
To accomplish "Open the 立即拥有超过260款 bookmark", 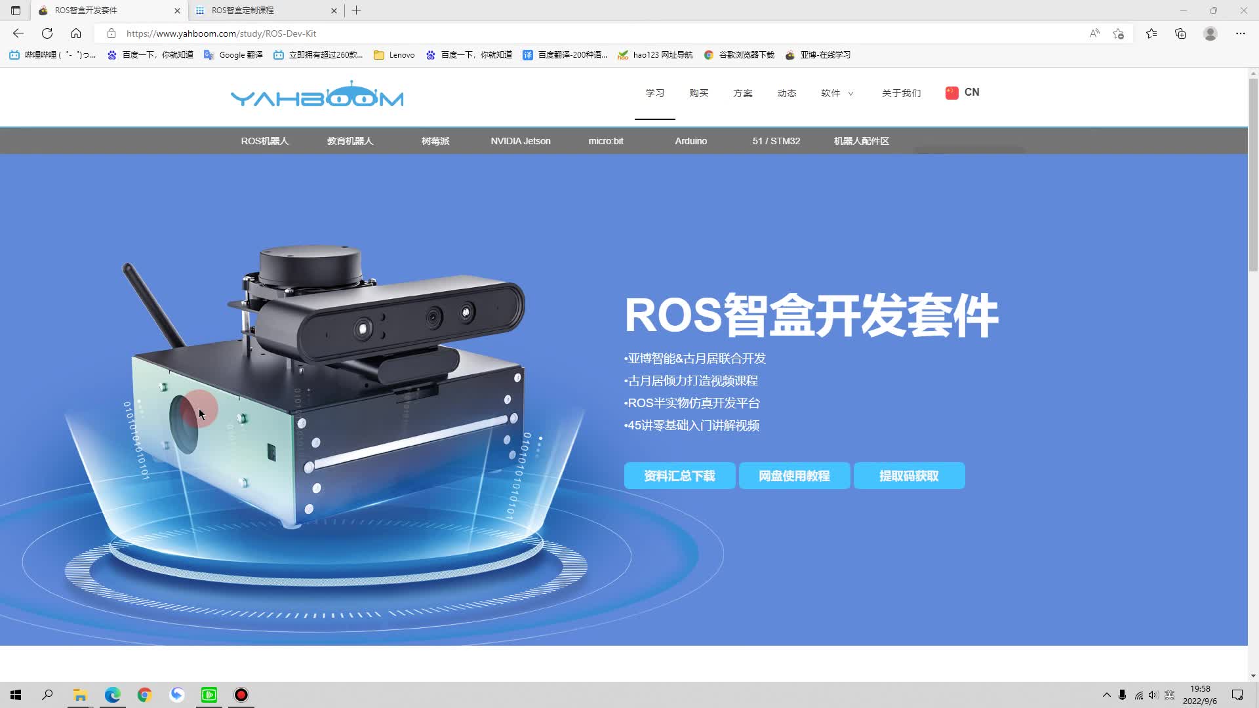I will click(318, 55).
